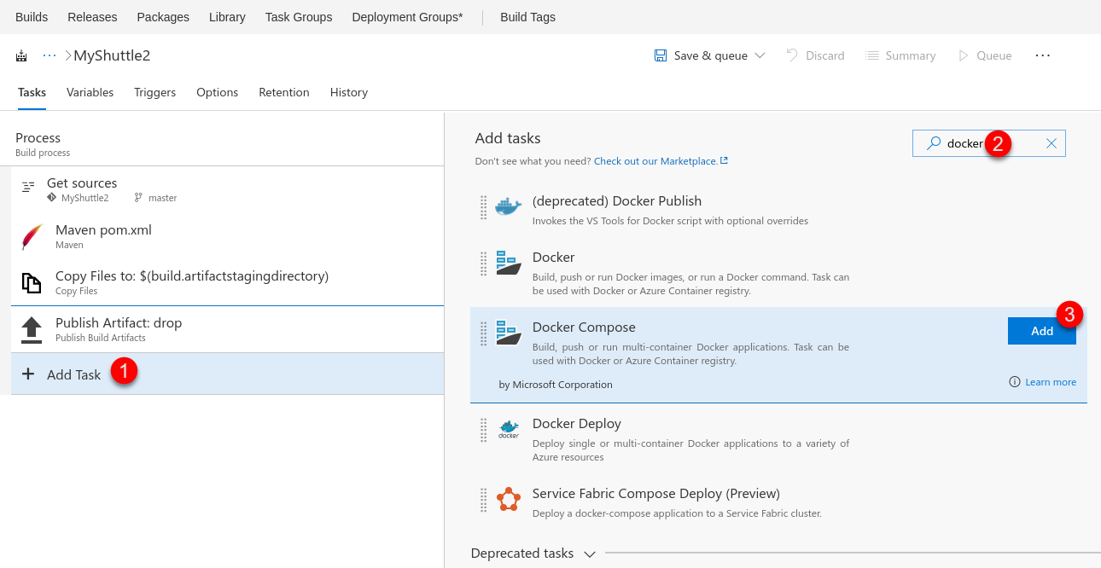This screenshot has height=568, width=1101.
Task: Click the Maven feather icon
Action: click(x=32, y=237)
